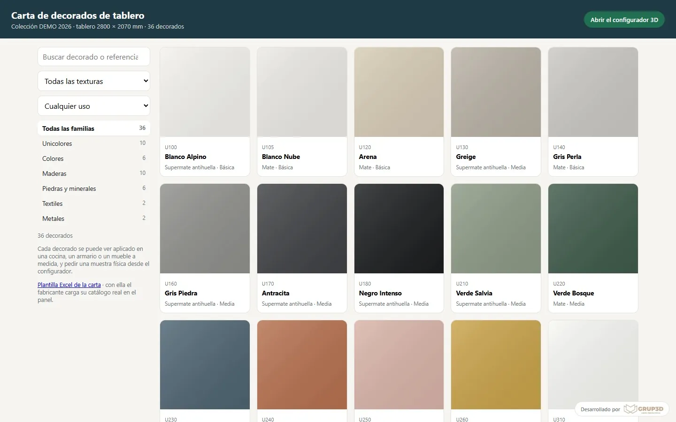Click the Negro Intenso decor name
This screenshot has width=676, height=422.
click(x=380, y=293)
